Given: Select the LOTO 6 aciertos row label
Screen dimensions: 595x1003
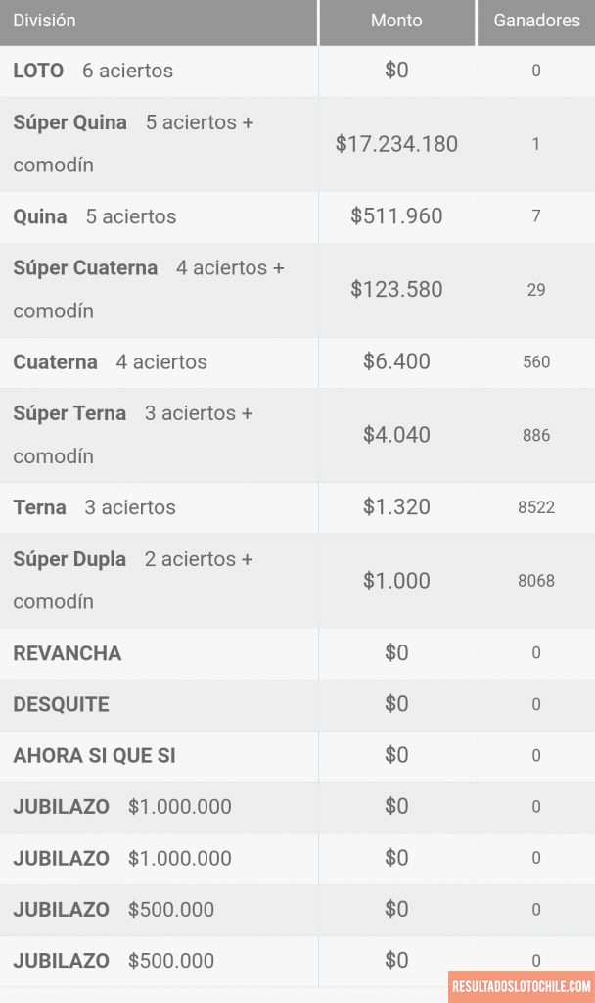Looking at the screenshot, I should pos(93,71).
